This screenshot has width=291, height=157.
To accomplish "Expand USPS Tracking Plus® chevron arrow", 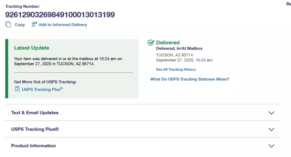I will pos(271,129).
